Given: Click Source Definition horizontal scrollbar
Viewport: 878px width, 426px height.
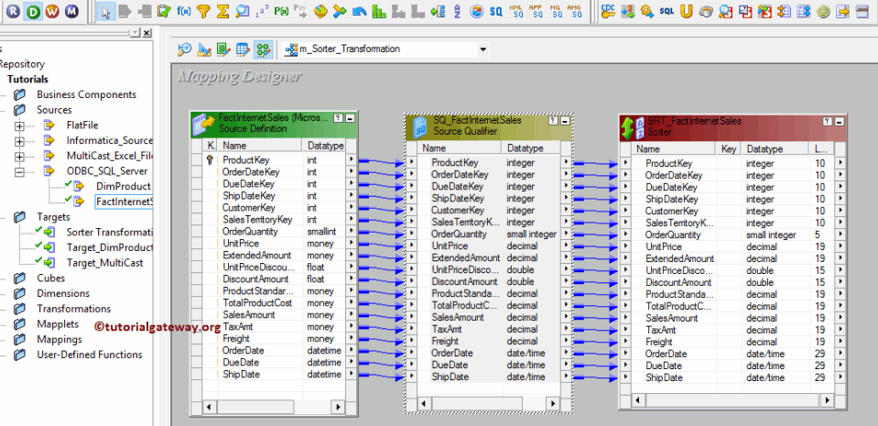Looking at the screenshot, I should tap(274, 405).
